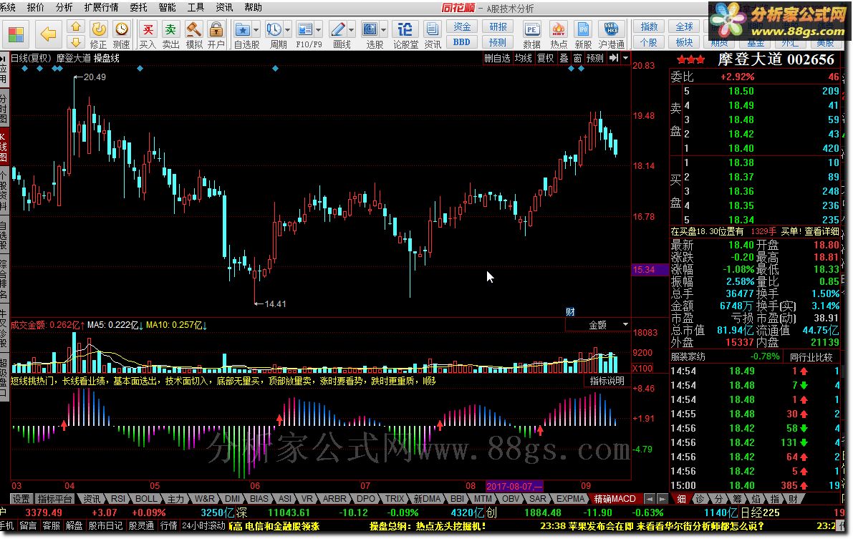Click the 查看详细 link

[821, 231]
